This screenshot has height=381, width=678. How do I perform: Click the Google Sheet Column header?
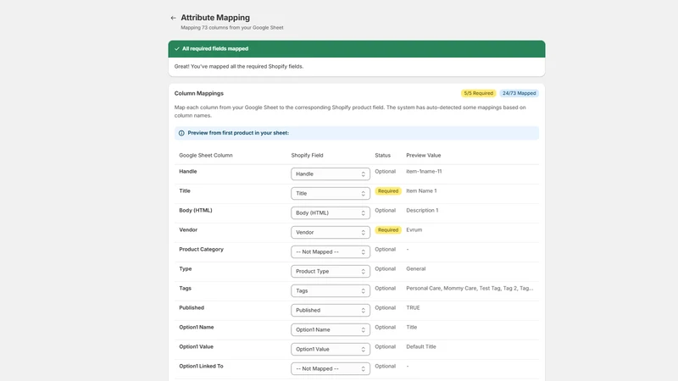(206, 155)
